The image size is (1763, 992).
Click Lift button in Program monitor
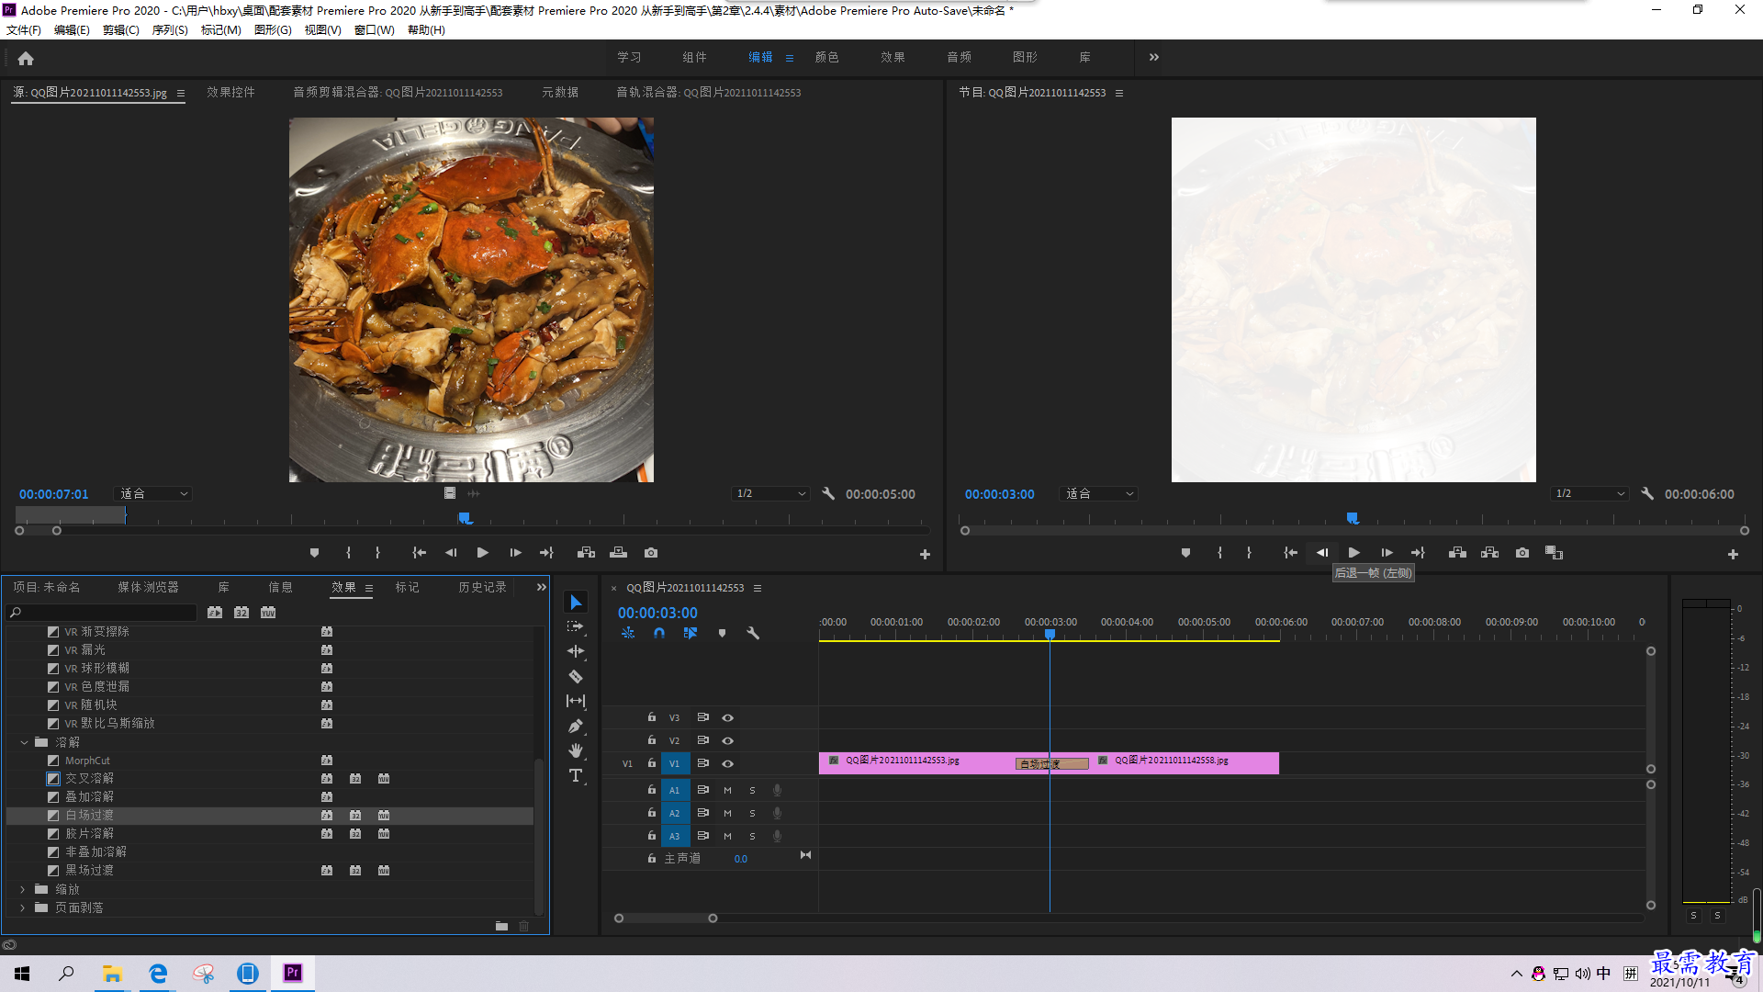pyautogui.click(x=1457, y=553)
